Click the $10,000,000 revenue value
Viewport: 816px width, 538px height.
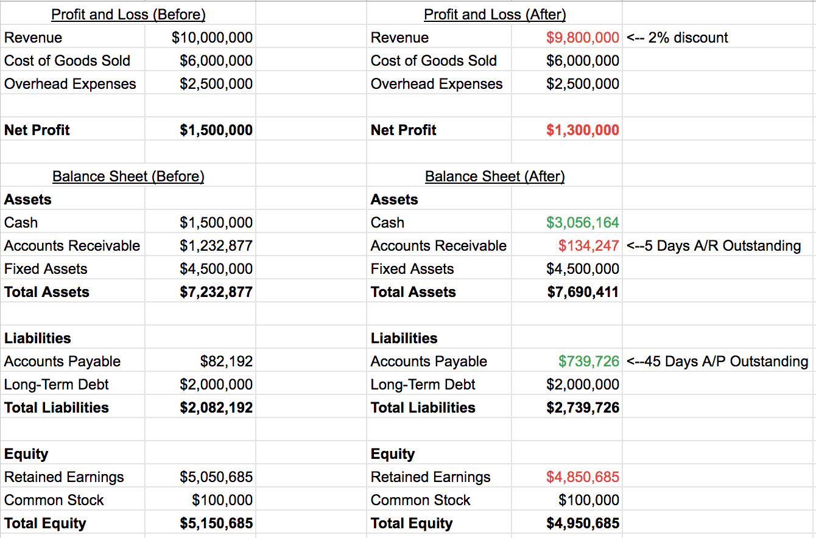tap(212, 38)
